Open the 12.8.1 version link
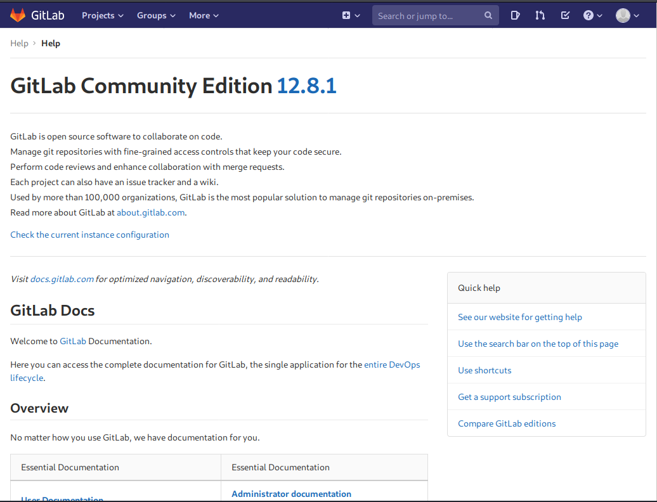The height and width of the screenshot is (502, 657). [306, 86]
